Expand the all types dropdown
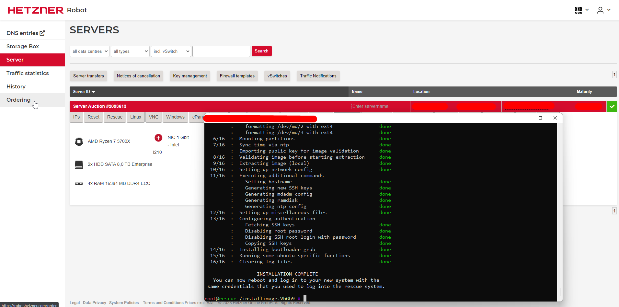This screenshot has width=619, height=307. [x=130, y=51]
